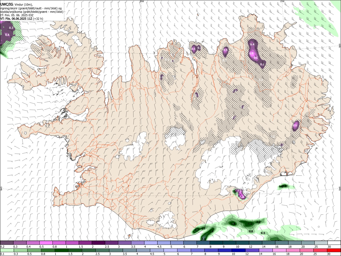Click the "0.4" value in the top-left corner patch
Viewport: 341px width, 256px height.
click(7, 35)
